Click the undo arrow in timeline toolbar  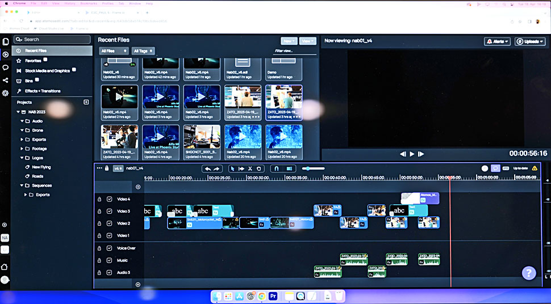[208, 169]
